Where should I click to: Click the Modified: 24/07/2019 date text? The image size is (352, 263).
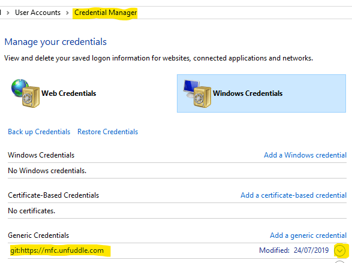(294, 250)
